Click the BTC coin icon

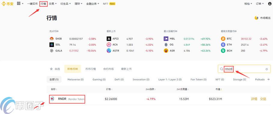[223, 39]
